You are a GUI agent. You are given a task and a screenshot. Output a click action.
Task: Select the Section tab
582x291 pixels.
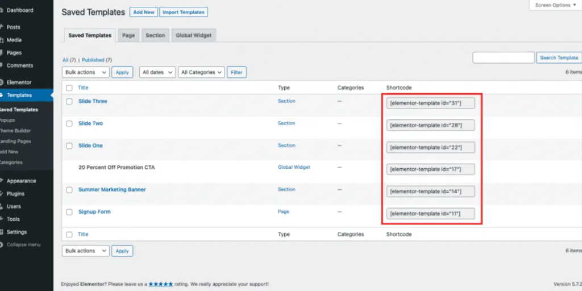[x=155, y=35]
